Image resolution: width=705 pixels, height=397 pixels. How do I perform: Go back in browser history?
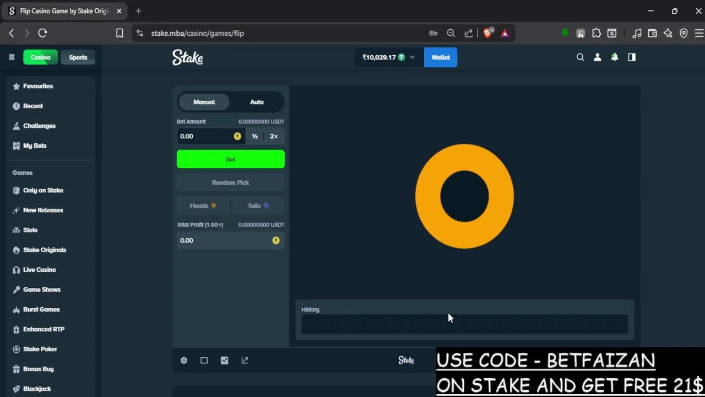pyautogui.click(x=12, y=33)
